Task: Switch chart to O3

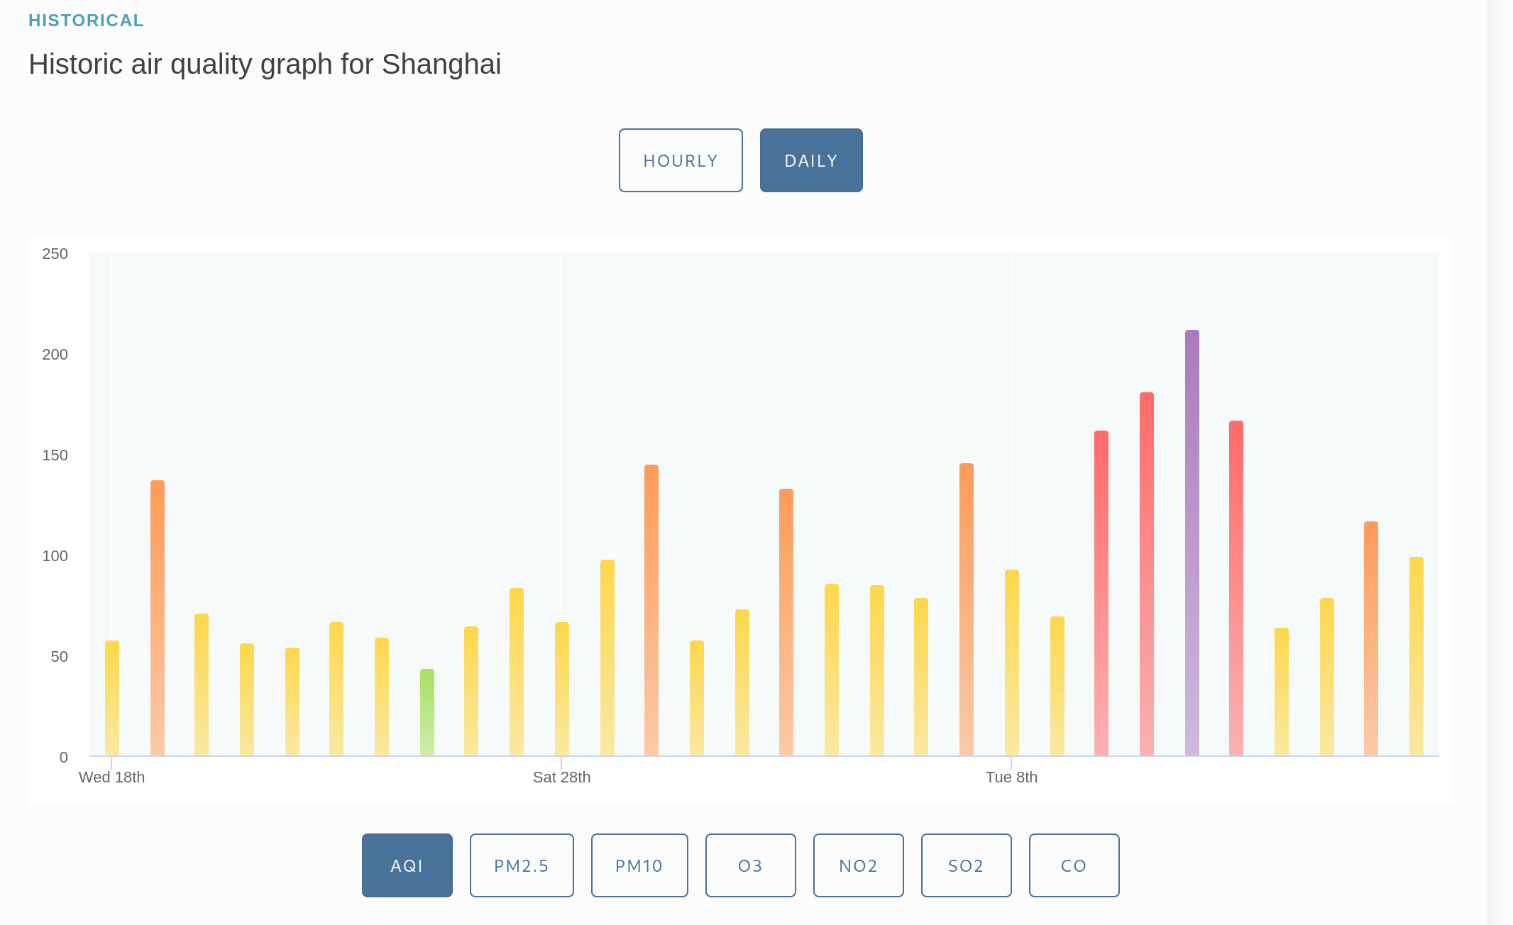Action: [x=751, y=865]
